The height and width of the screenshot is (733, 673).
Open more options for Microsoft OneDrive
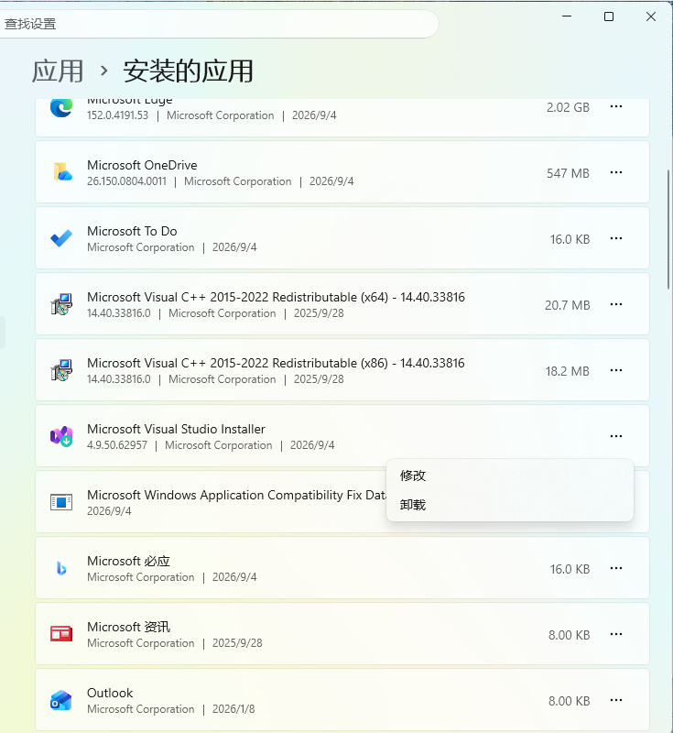616,172
